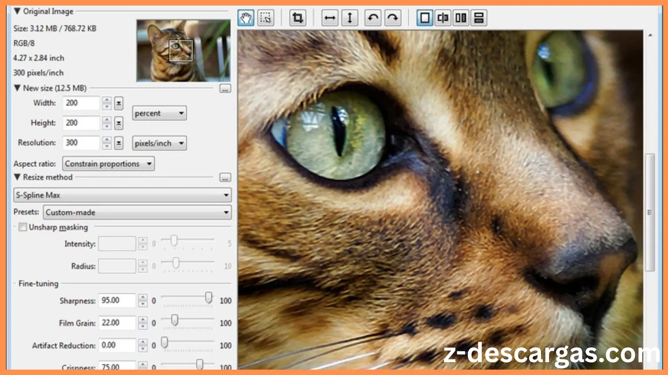This screenshot has width=668, height=375.
Task: Collapse the Original Image section
Action: (17, 11)
